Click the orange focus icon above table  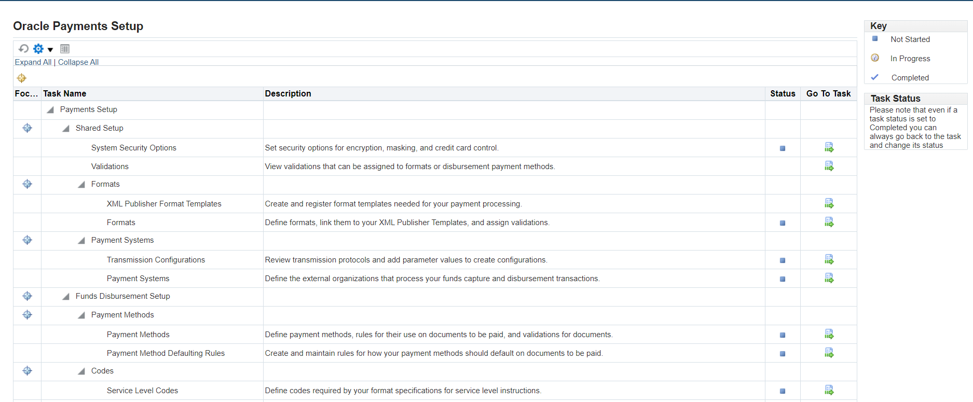[x=21, y=78]
